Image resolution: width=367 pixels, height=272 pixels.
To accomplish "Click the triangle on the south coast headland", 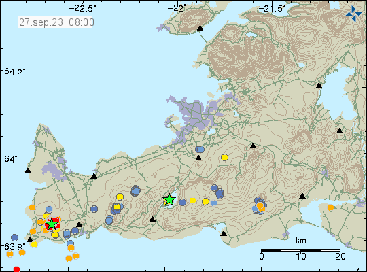I will [x=224, y=233].
